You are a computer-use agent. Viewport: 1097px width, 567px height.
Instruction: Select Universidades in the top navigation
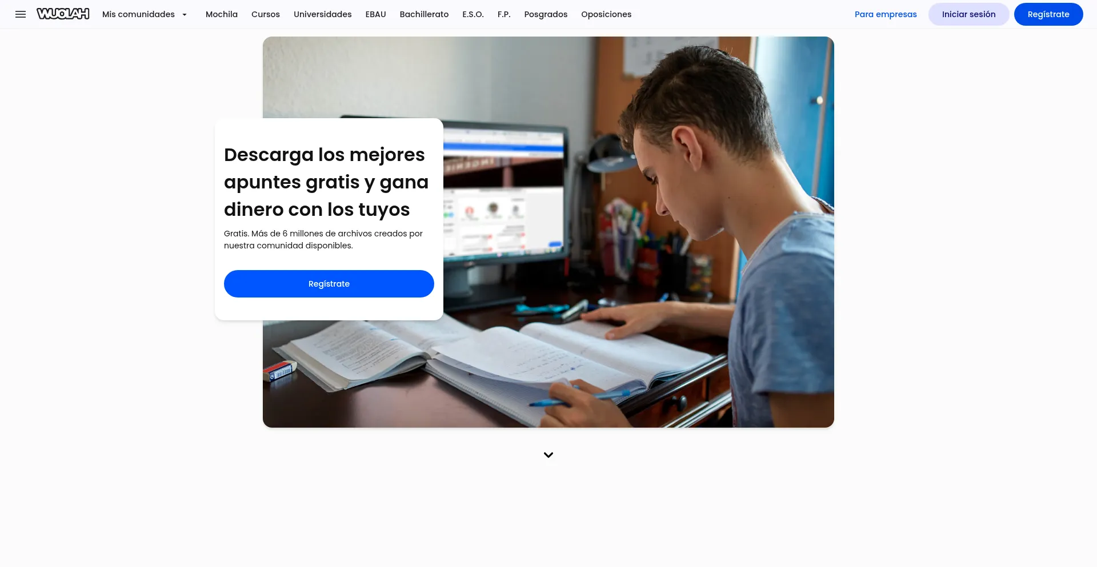(x=323, y=14)
